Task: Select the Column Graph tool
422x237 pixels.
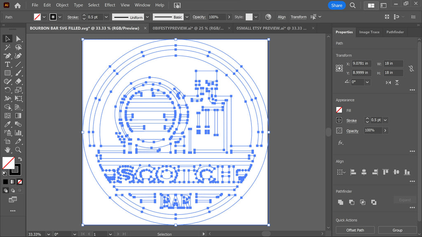Action: point(18,133)
